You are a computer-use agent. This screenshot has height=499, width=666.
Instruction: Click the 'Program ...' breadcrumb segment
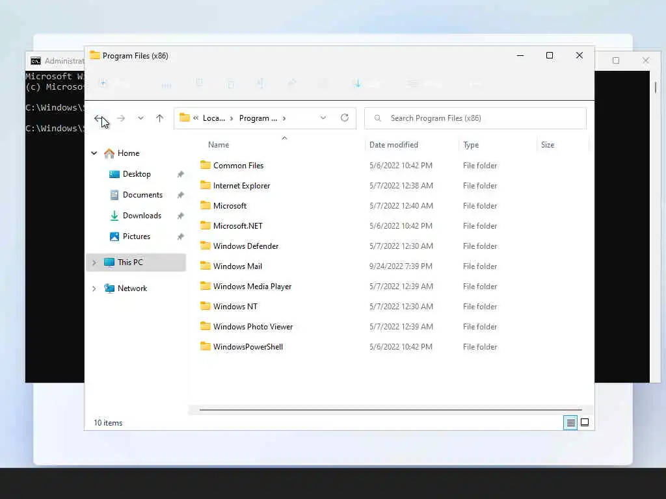coord(258,118)
